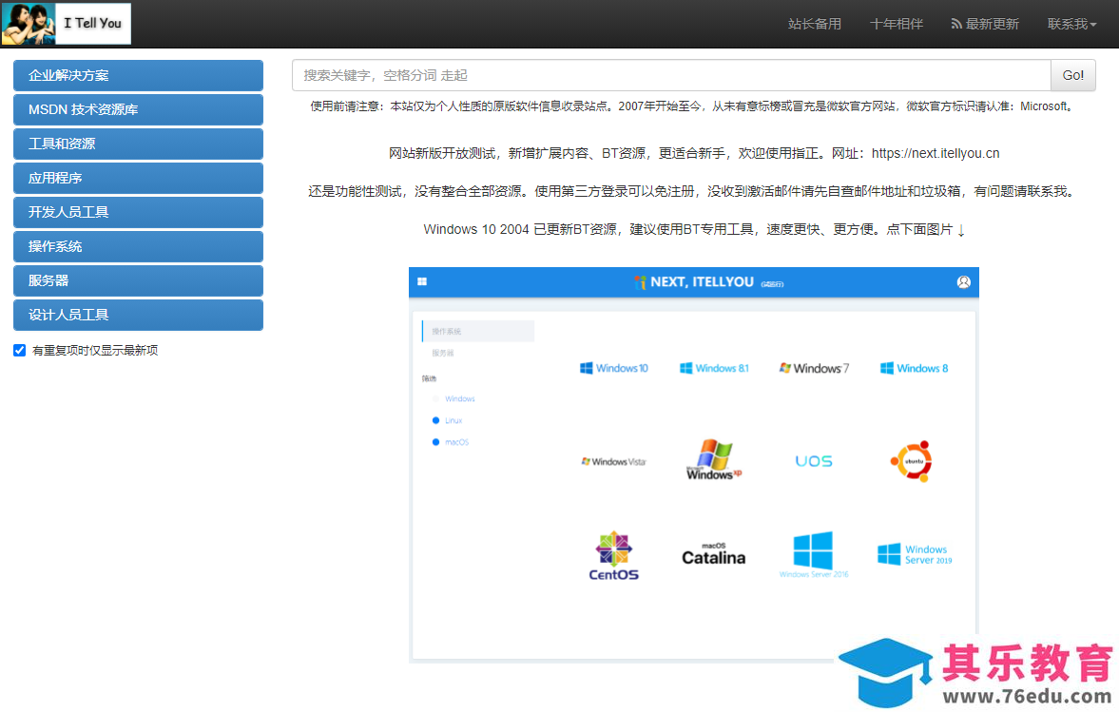Select the Windows filter radio in preview
The image size is (1119, 712).
(x=436, y=399)
